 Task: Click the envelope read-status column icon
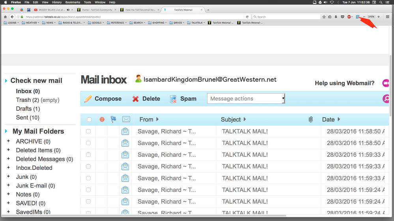[126, 119]
